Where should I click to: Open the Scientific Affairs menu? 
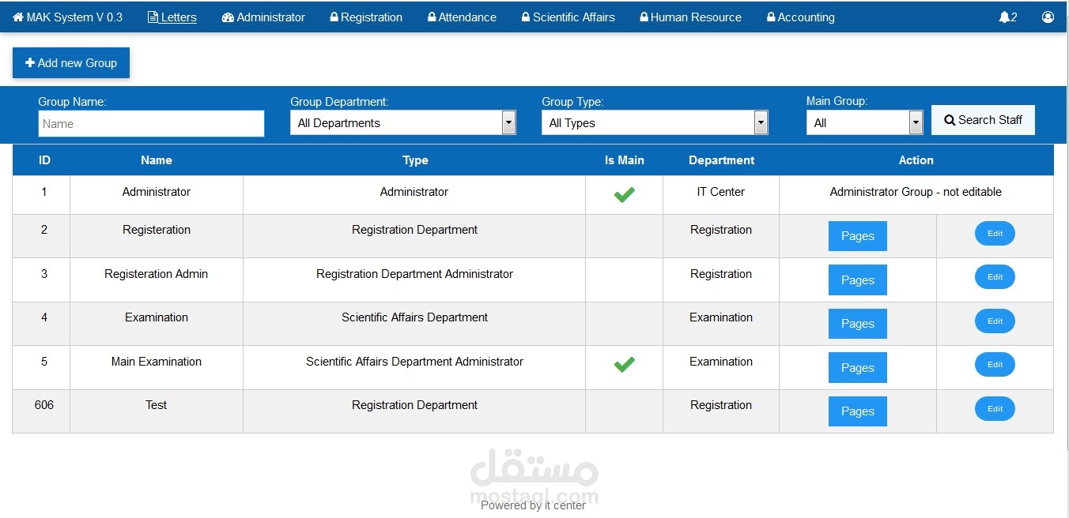pyautogui.click(x=572, y=17)
